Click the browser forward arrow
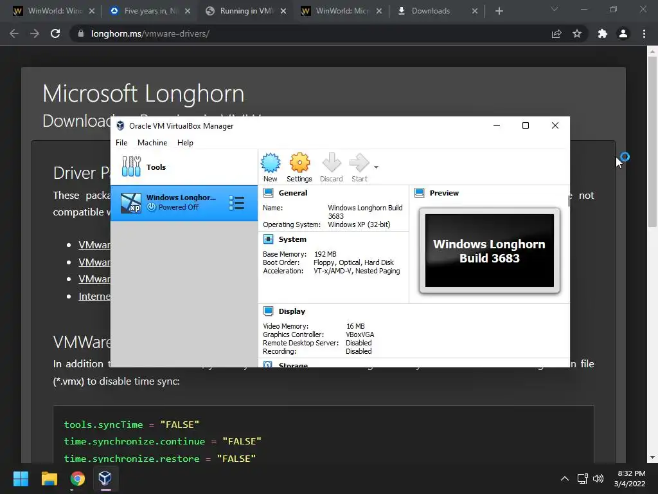The width and height of the screenshot is (658, 494). [x=35, y=33]
